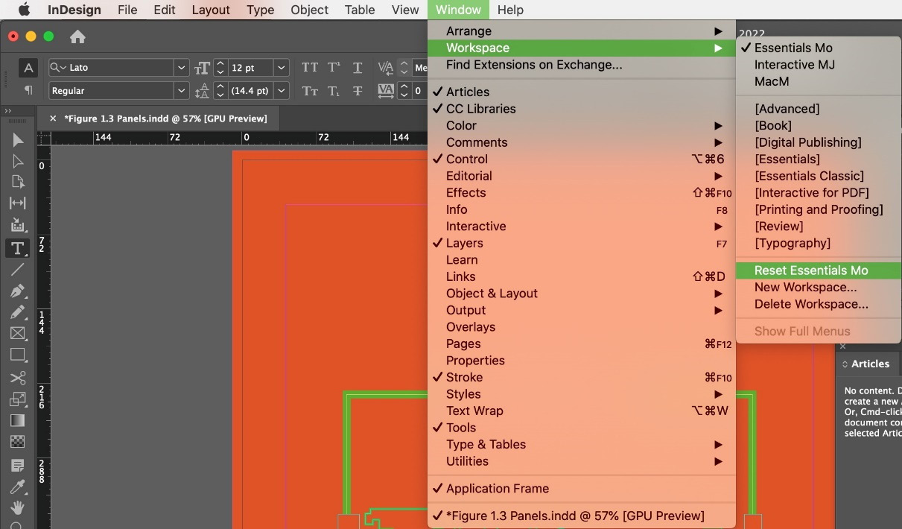Select the Hand tool
902x529 pixels.
click(18, 507)
